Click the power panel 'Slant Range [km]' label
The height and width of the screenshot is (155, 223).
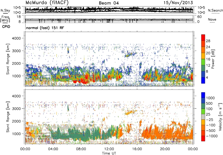pyautogui.click(x=8, y=59)
